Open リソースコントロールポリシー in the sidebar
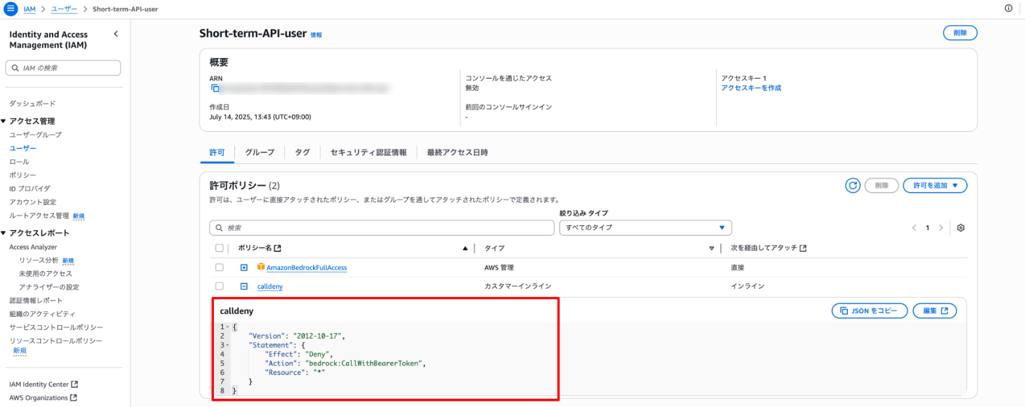The height and width of the screenshot is (407, 1025). pyautogui.click(x=56, y=341)
